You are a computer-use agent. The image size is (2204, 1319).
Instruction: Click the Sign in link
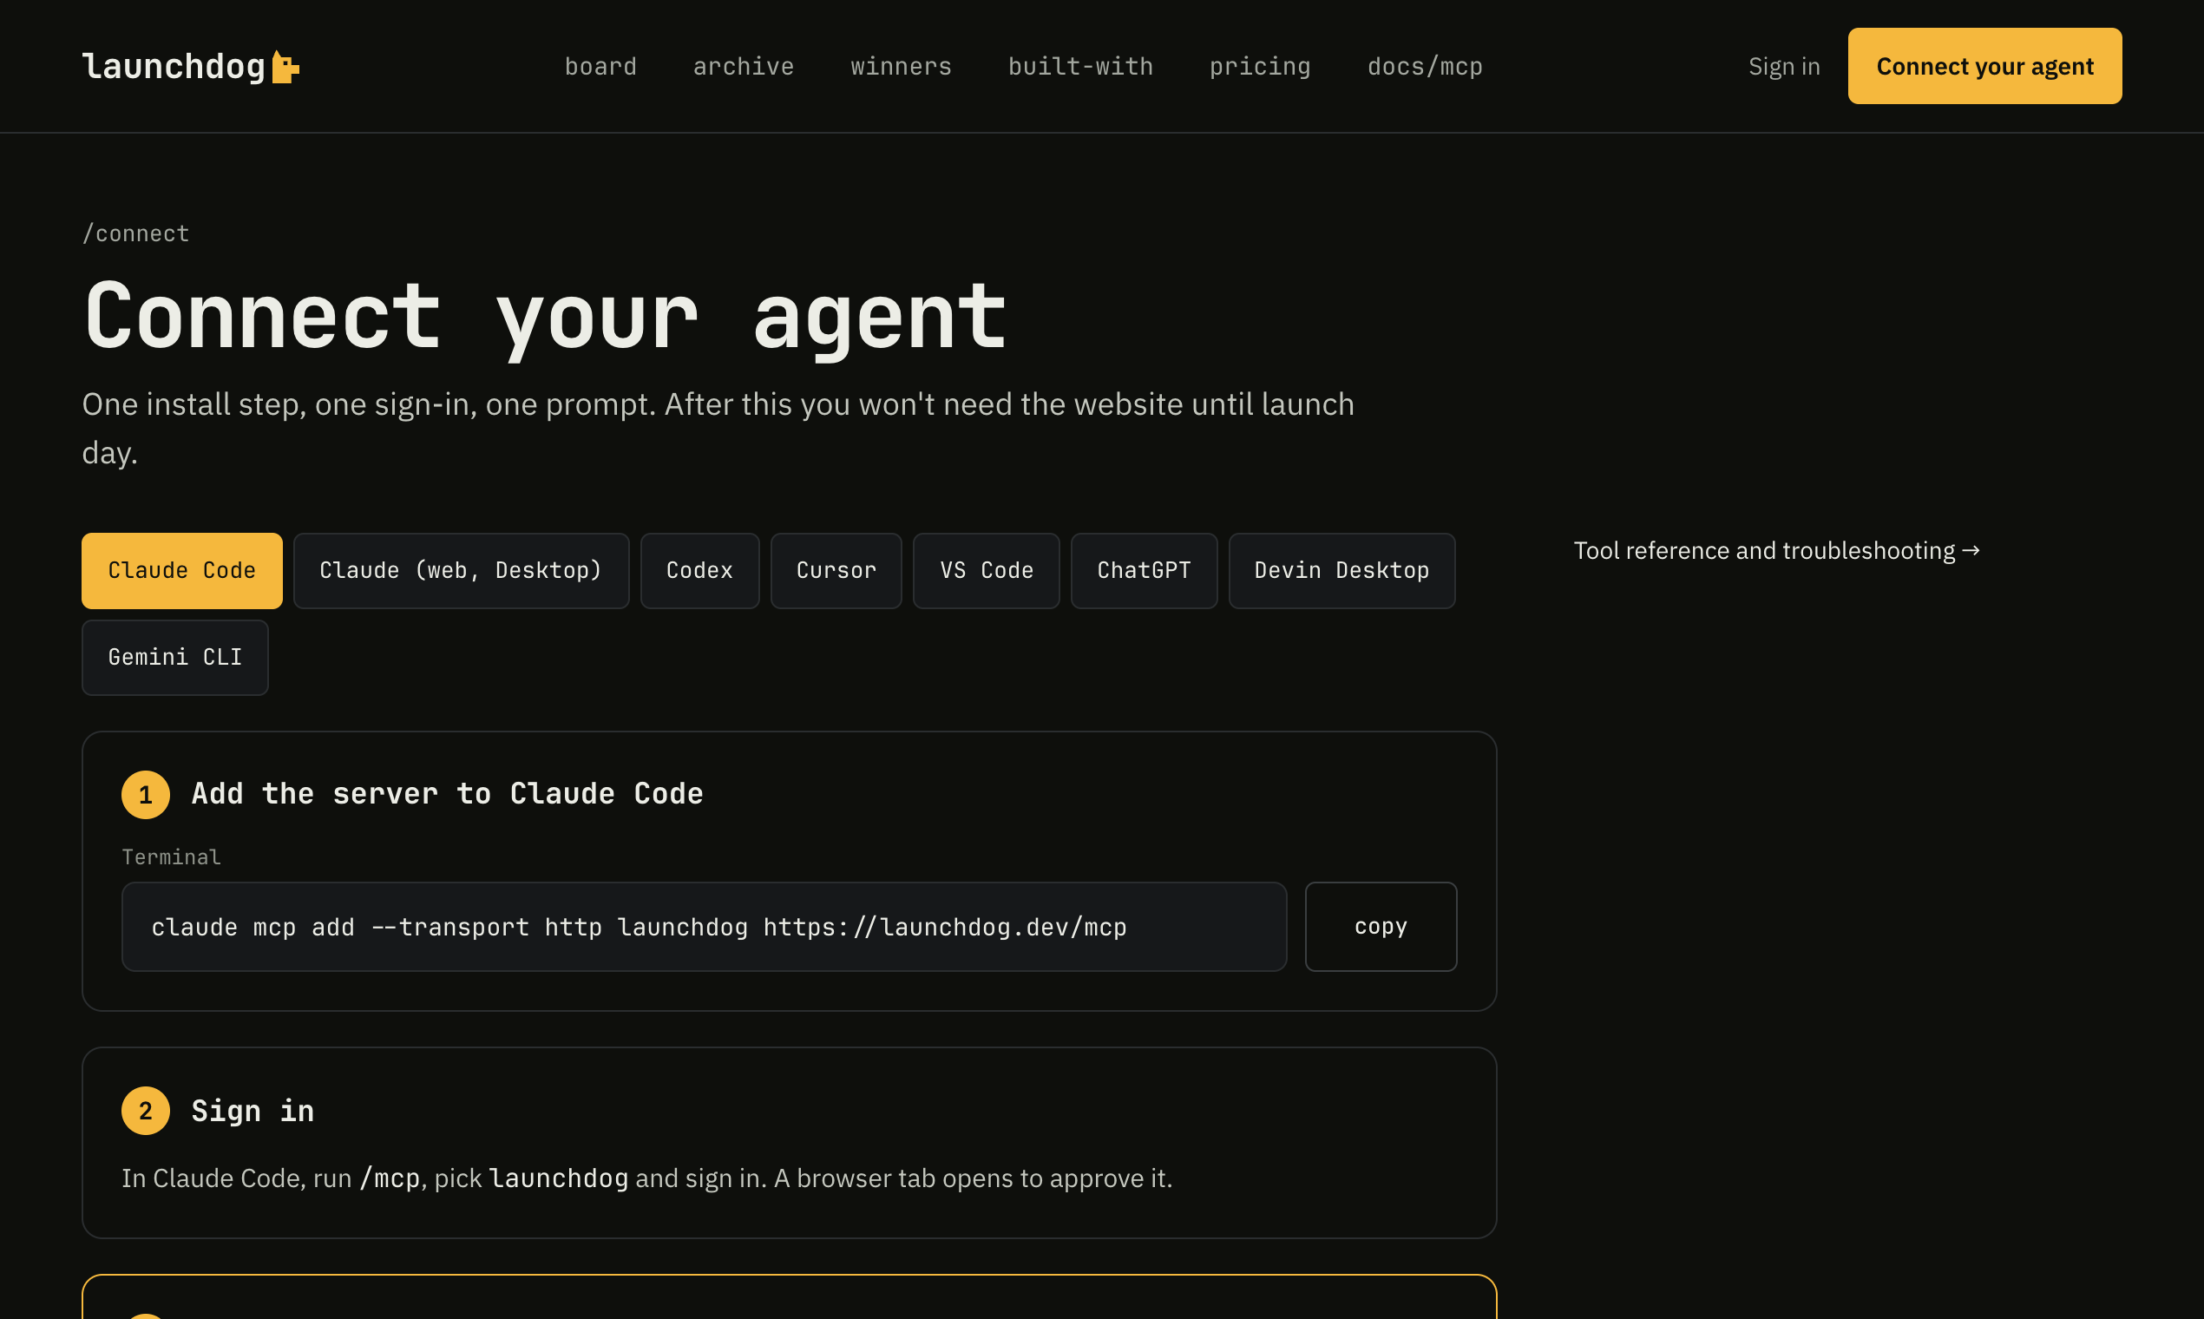pos(1784,67)
